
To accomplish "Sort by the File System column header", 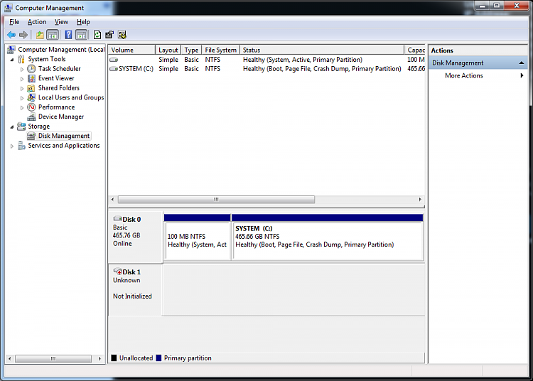I will [x=220, y=50].
